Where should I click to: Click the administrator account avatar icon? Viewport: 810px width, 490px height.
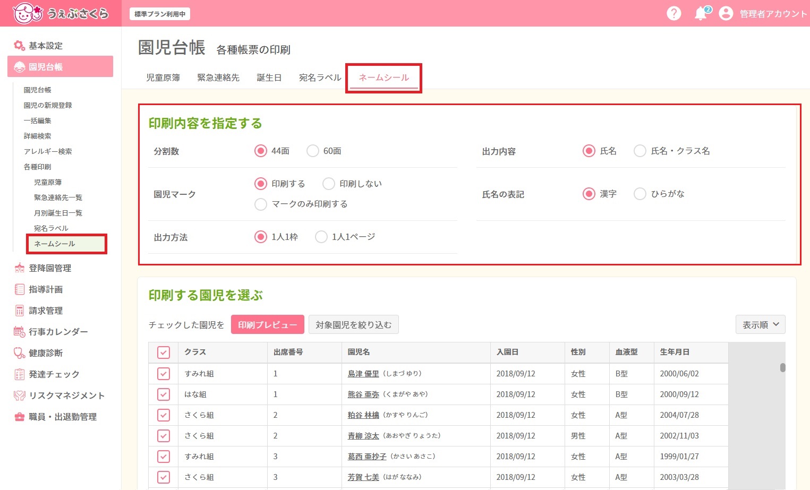coord(726,13)
